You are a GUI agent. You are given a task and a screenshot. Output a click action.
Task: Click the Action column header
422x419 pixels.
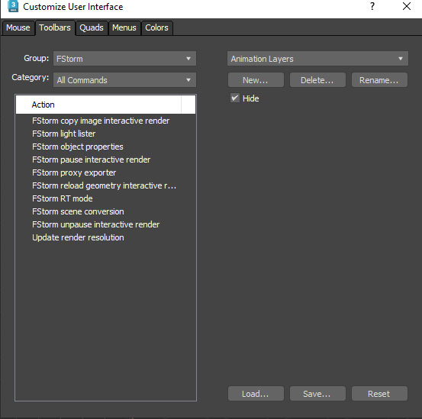[98, 105]
